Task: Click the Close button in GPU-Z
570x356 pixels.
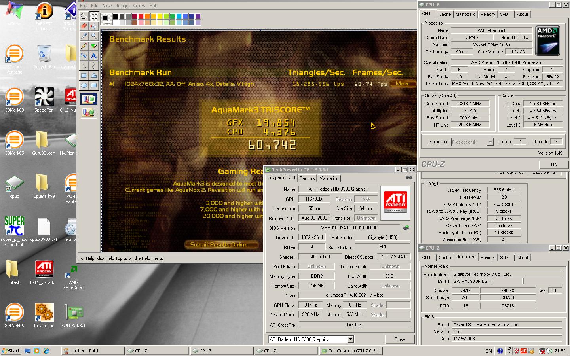Action: click(400, 339)
